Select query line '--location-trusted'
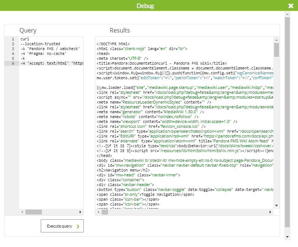This screenshot has width=298, height=247. [40, 44]
